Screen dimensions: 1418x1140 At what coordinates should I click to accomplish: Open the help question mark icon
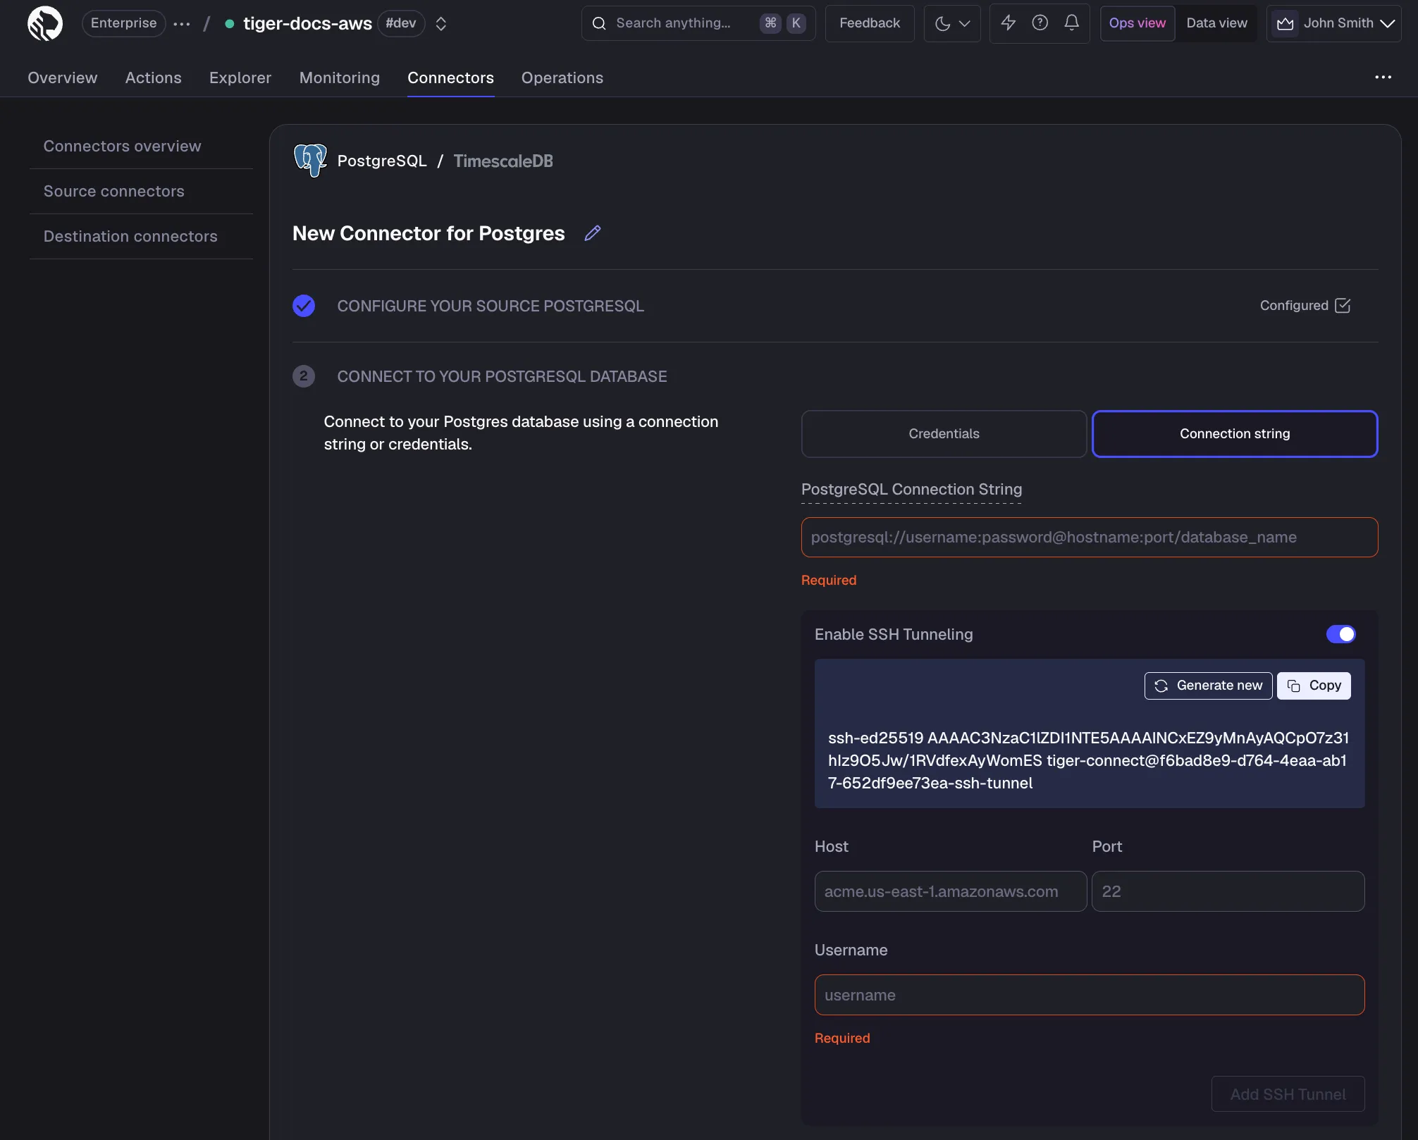tap(1040, 23)
